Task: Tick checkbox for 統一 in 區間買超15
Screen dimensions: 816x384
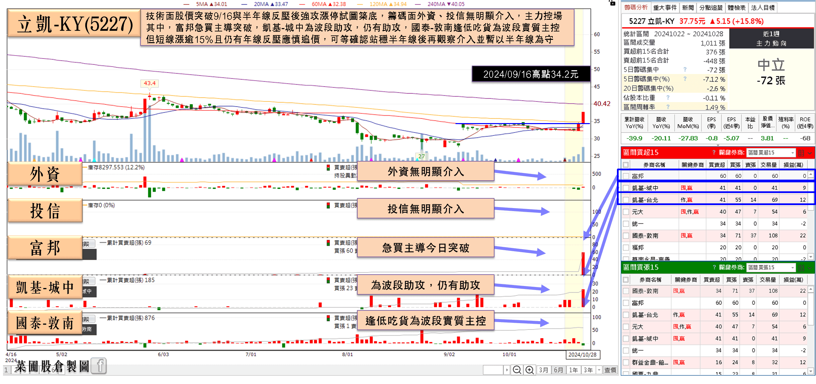Action: click(626, 224)
